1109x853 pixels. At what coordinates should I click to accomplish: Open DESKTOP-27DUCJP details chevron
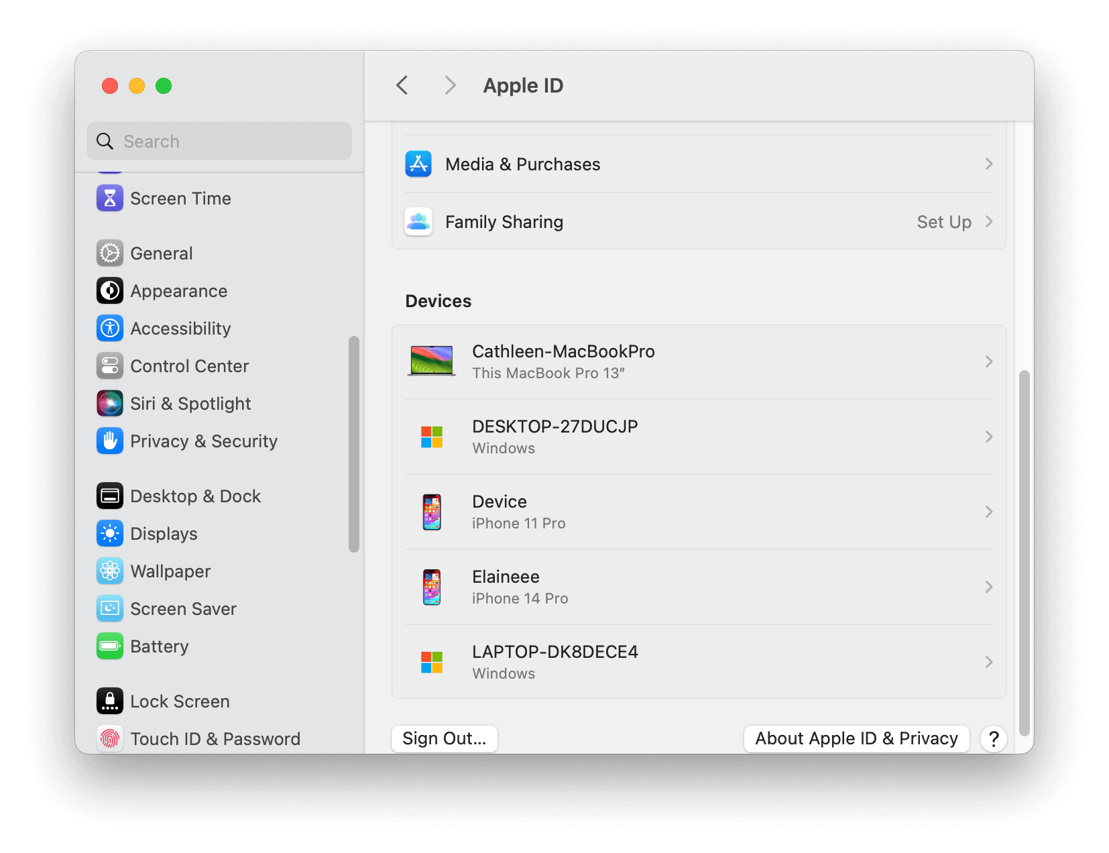pyautogui.click(x=988, y=437)
